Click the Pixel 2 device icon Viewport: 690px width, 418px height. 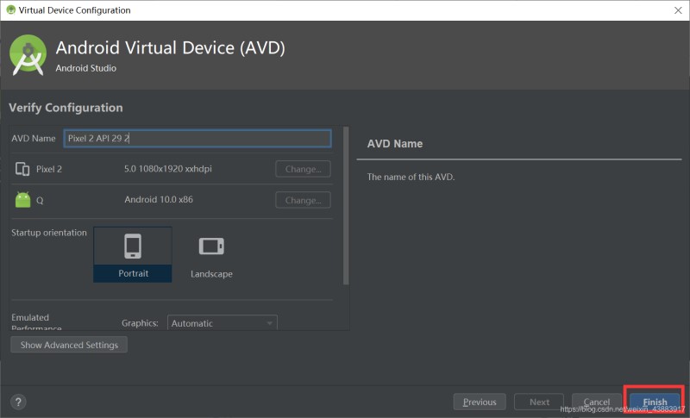click(x=22, y=169)
